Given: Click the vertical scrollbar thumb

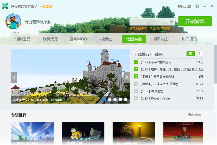Looking at the screenshot, I should click(216, 64).
